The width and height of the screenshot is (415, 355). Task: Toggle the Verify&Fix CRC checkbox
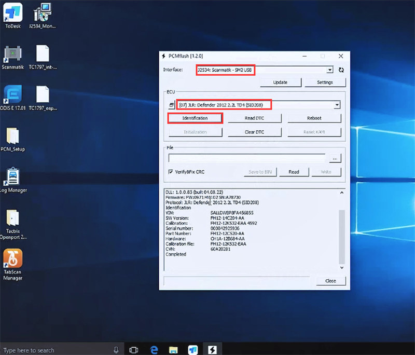pyautogui.click(x=171, y=172)
